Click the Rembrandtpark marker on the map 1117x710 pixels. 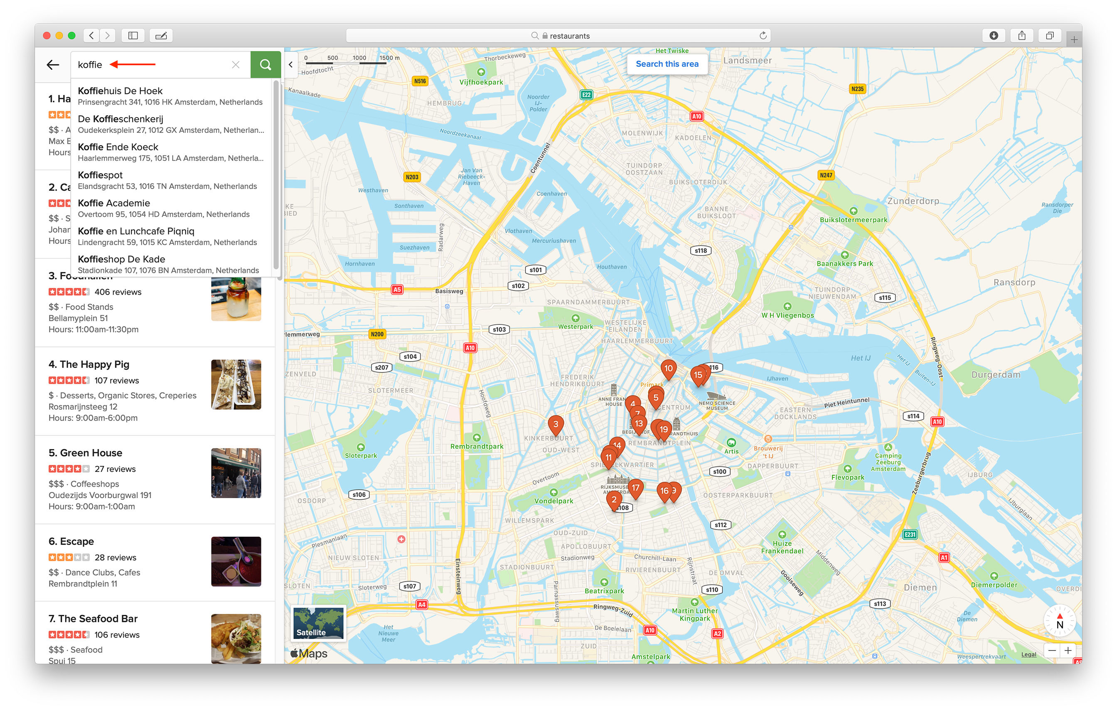[x=476, y=438]
